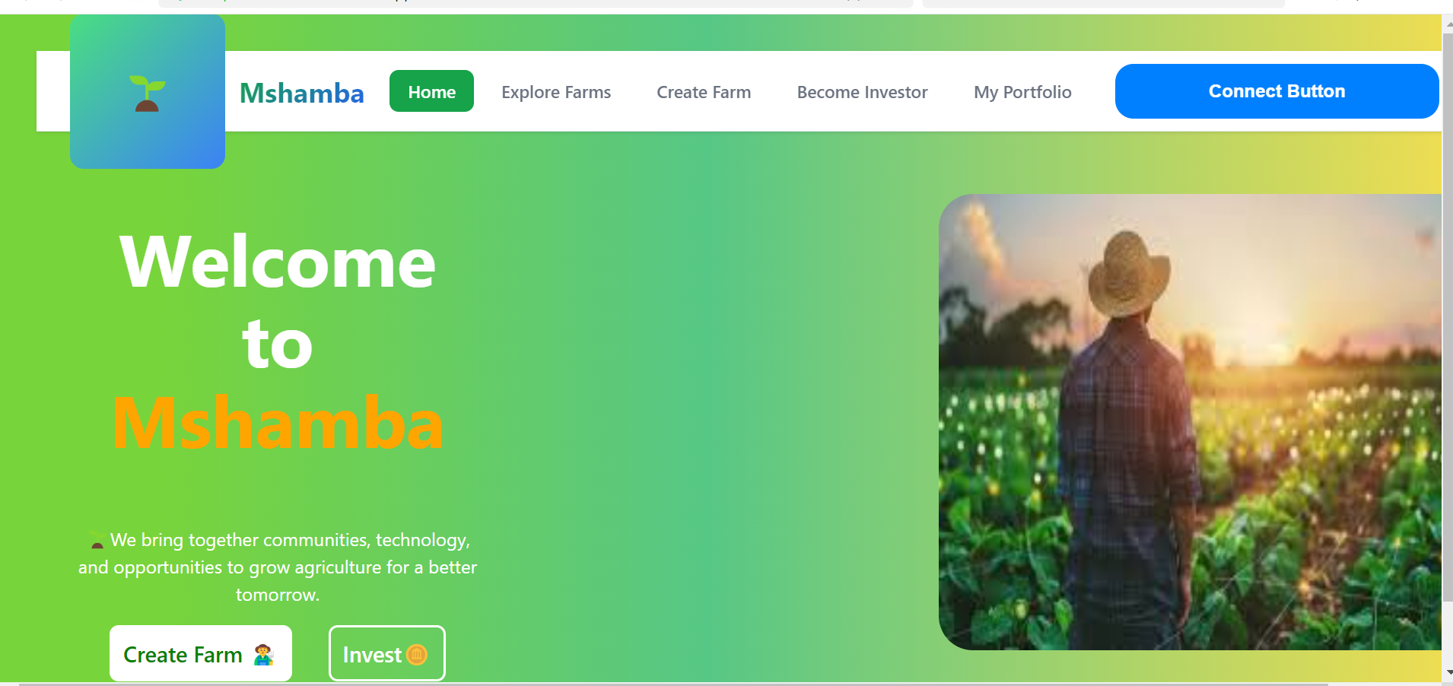Click the farmer emoji on Create Farm button
The height and width of the screenshot is (686, 1453).
pos(263,655)
